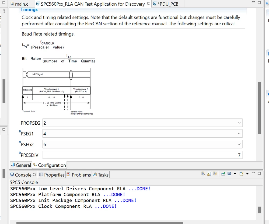
Task: Click the left panel three-dot menu icon
Action: click(x=4, y=11)
